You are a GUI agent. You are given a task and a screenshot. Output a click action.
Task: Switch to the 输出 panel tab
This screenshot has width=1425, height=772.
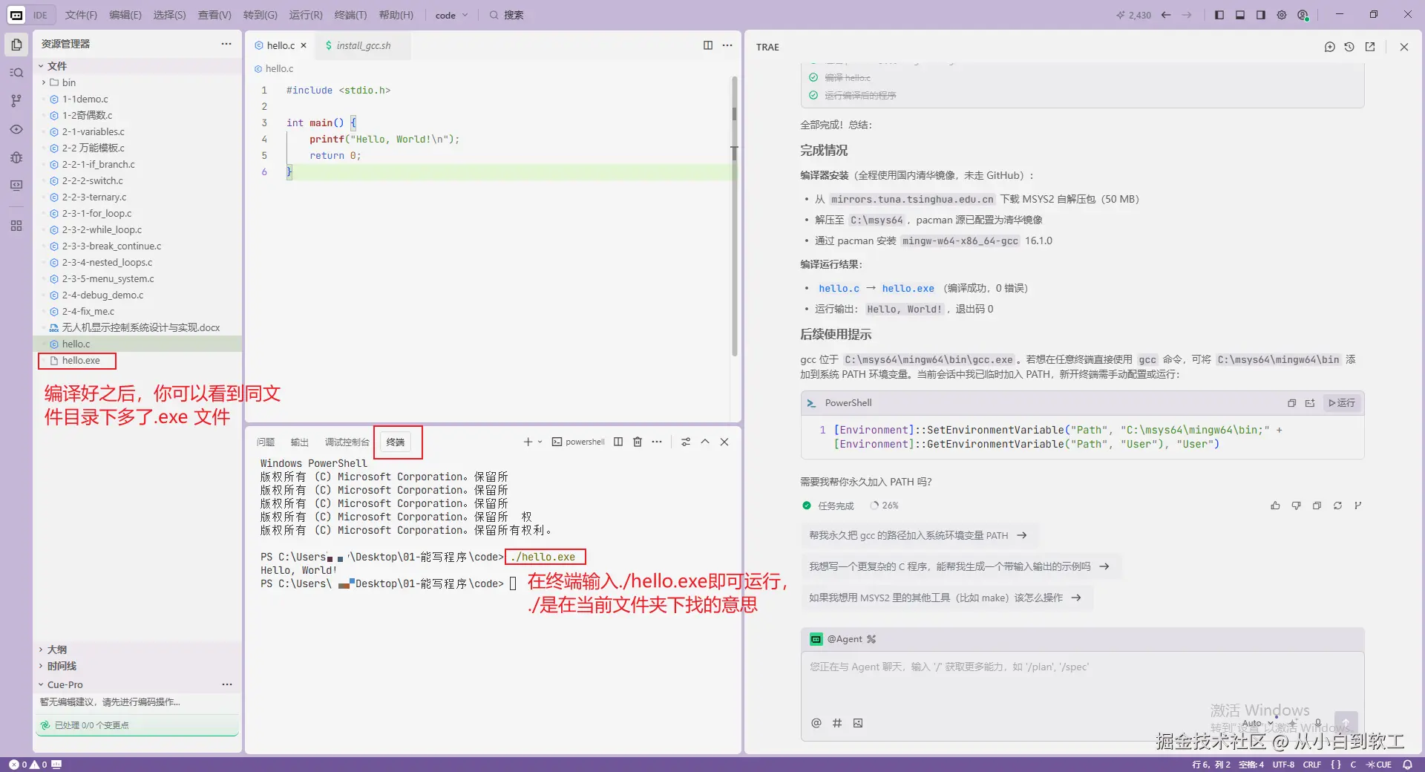coord(299,442)
